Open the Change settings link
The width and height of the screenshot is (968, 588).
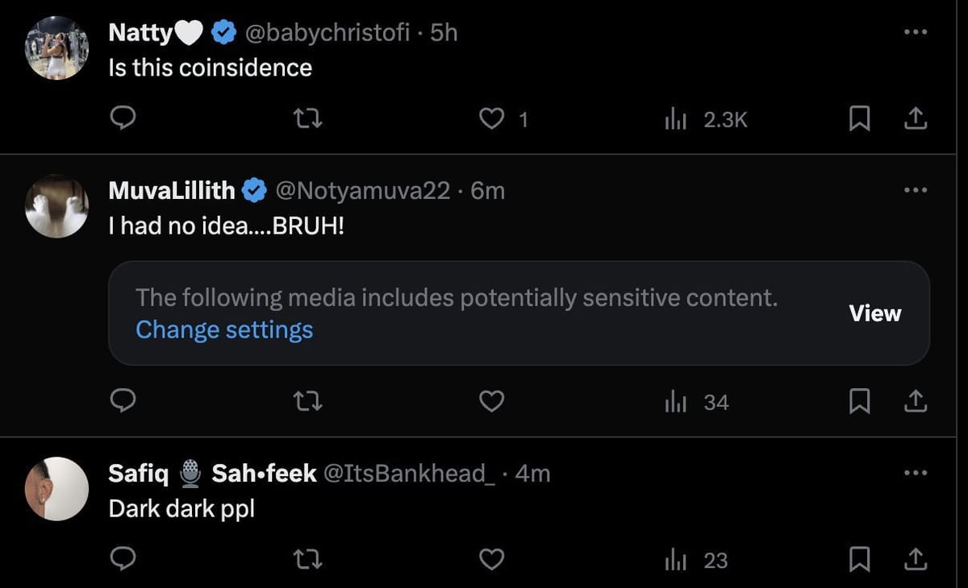point(224,329)
